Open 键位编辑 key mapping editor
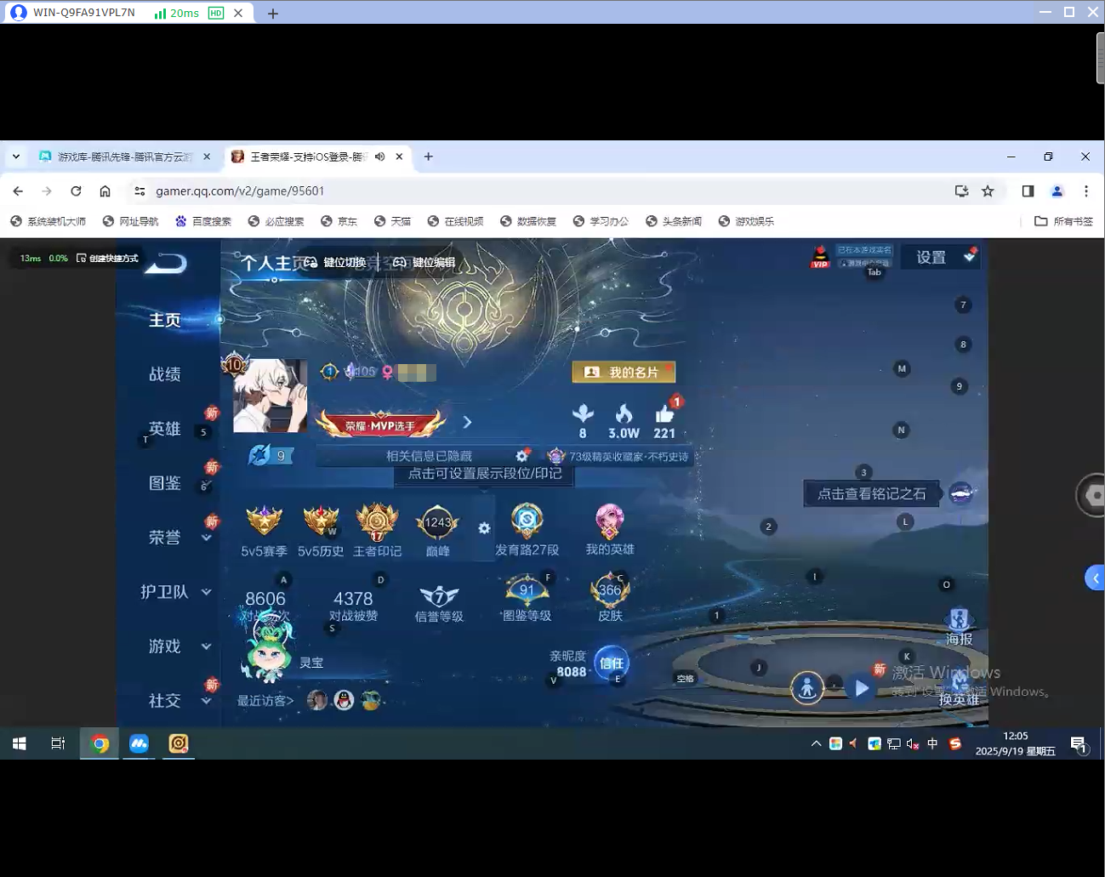Screen dimensions: 1105x877 (424, 262)
